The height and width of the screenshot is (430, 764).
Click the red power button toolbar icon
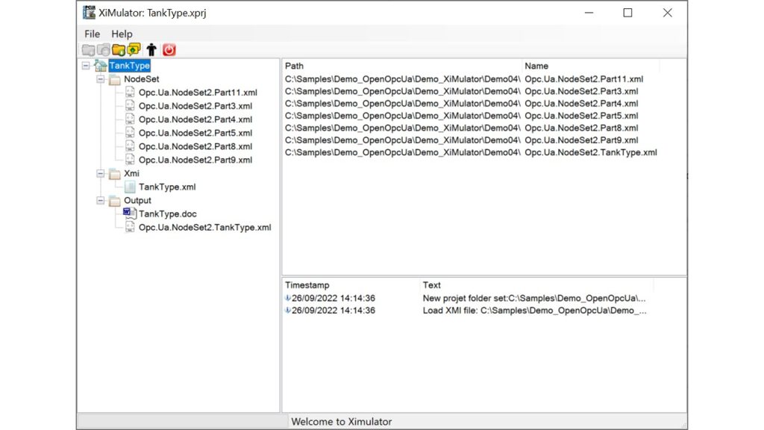pyautogui.click(x=169, y=50)
